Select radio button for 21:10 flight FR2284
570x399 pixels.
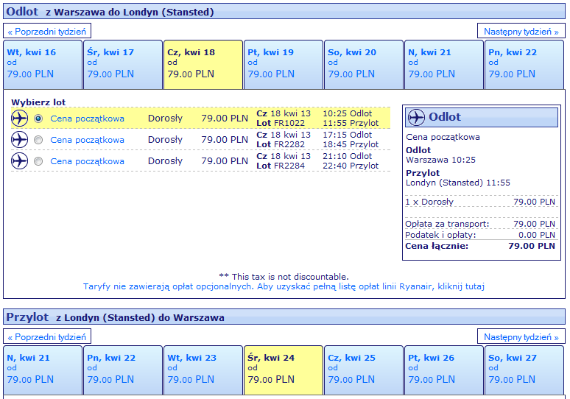pyautogui.click(x=38, y=161)
